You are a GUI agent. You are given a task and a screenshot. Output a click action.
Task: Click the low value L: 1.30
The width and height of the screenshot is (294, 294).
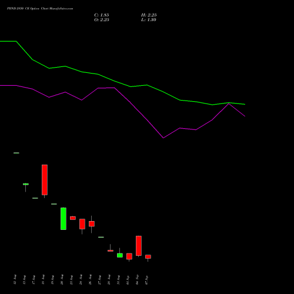(149, 20)
